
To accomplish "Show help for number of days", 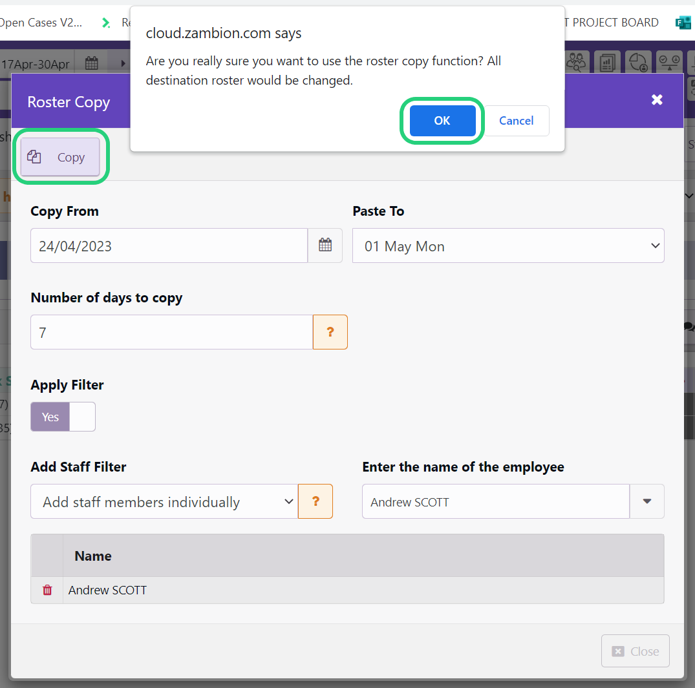I will pos(330,332).
